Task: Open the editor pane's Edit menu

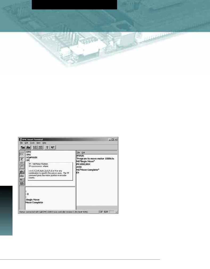Action: pyautogui.click(x=83, y=153)
